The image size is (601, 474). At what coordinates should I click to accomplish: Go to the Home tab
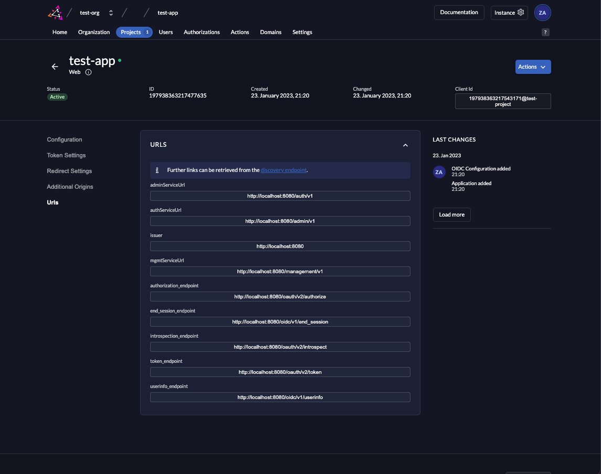[x=60, y=32]
